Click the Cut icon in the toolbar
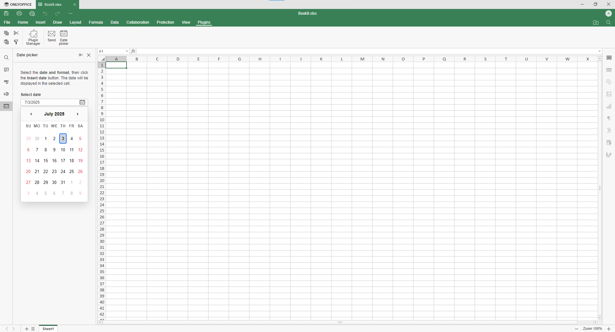The image size is (615, 332). [x=16, y=33]
